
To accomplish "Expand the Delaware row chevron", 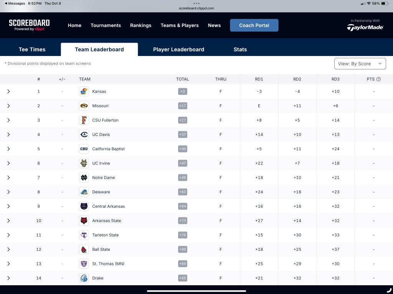I will 8,192.
